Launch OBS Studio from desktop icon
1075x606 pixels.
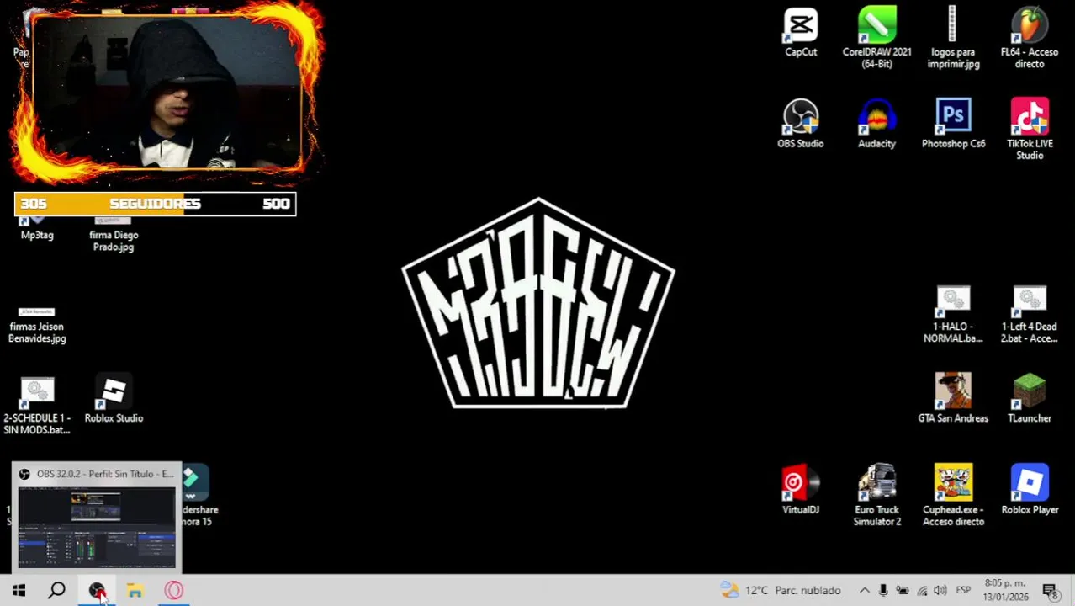801,124
